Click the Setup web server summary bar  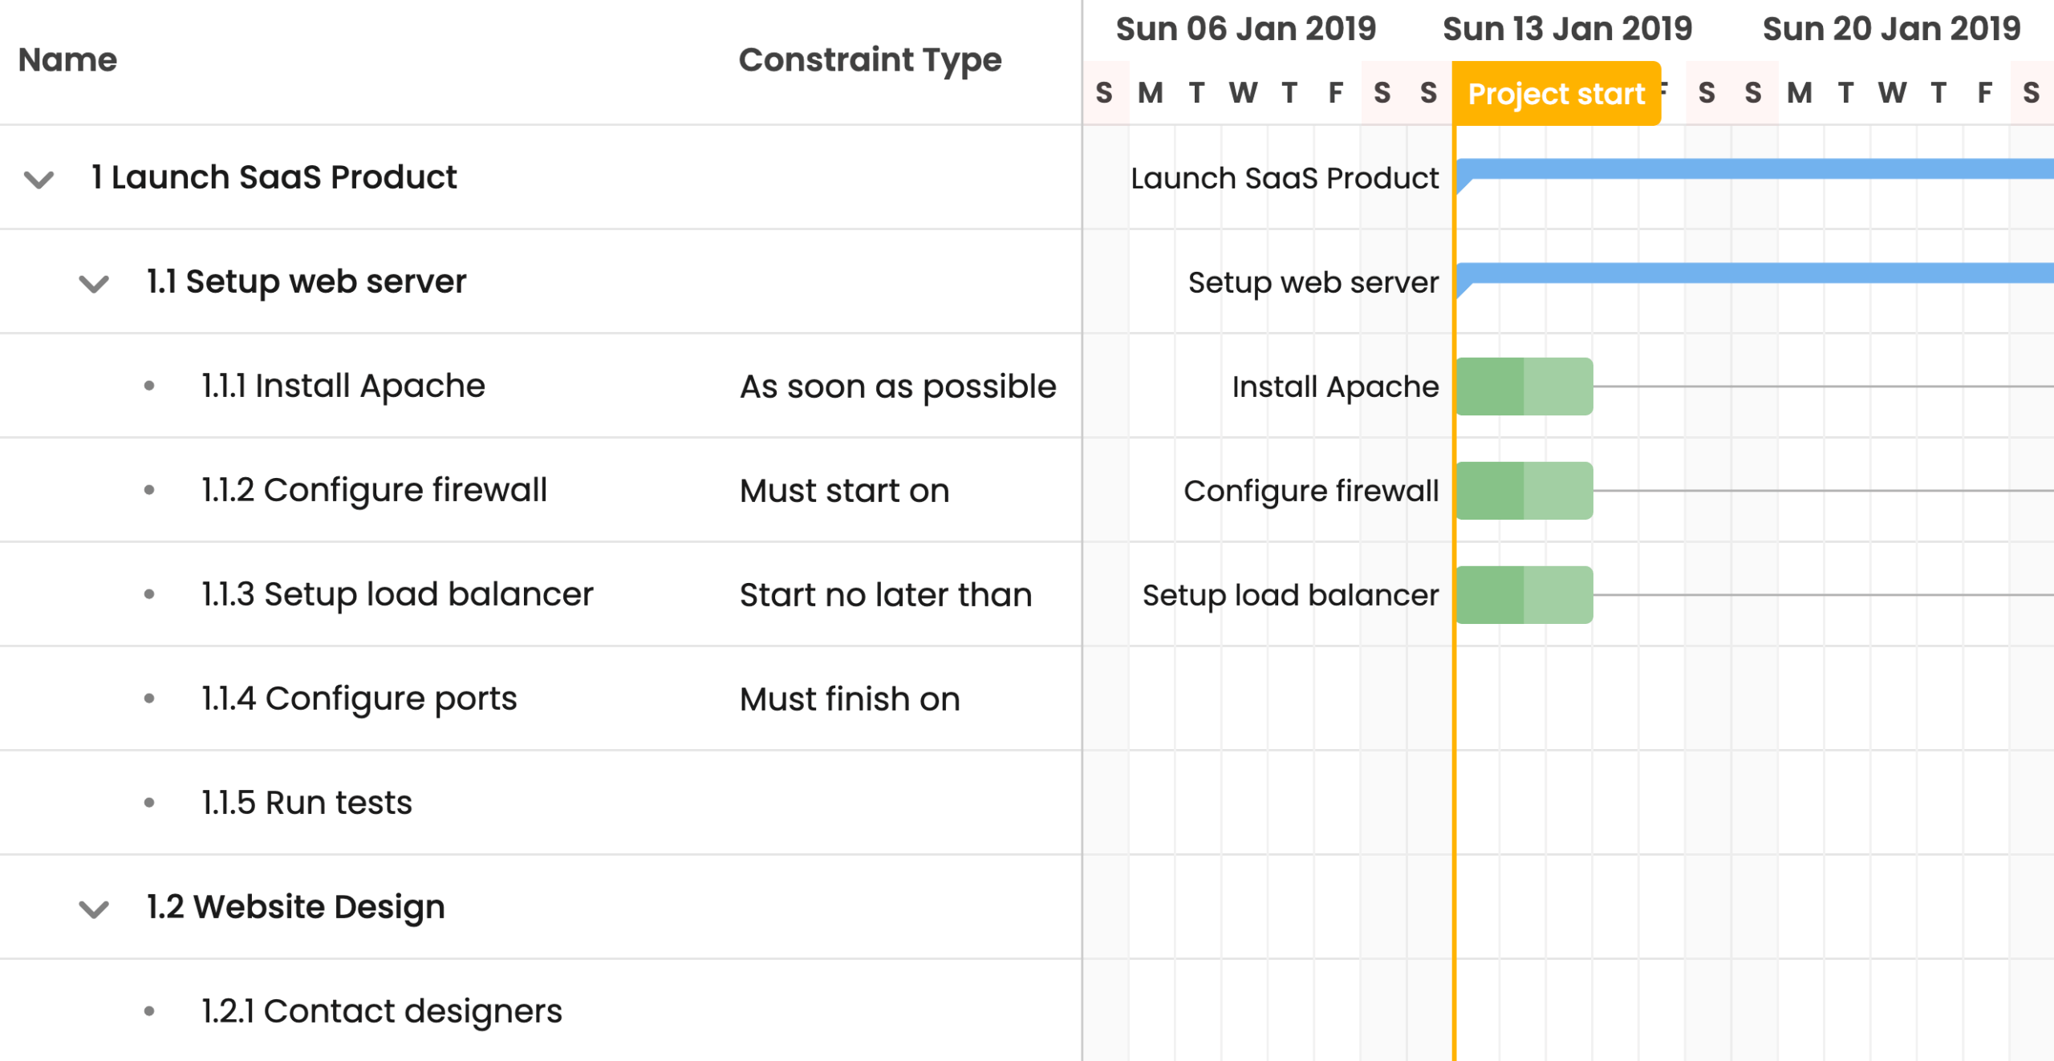[1749, 273]
